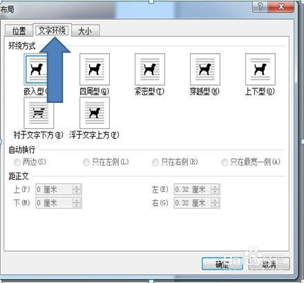
Task: Open the 文字环绕 tab
Action: coord(52,30)
